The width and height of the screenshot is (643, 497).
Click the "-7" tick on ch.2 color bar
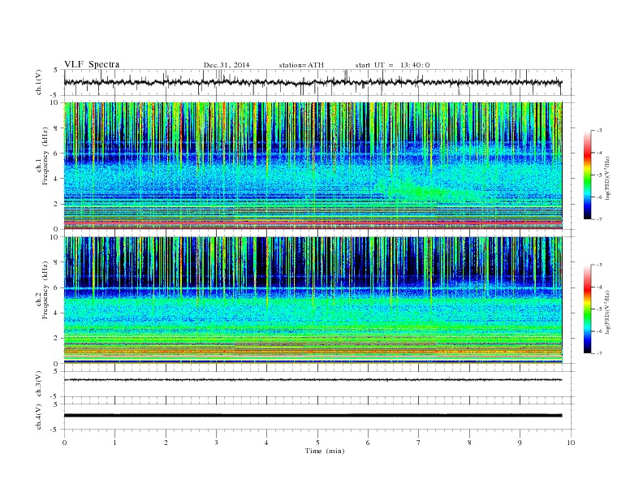599,353
